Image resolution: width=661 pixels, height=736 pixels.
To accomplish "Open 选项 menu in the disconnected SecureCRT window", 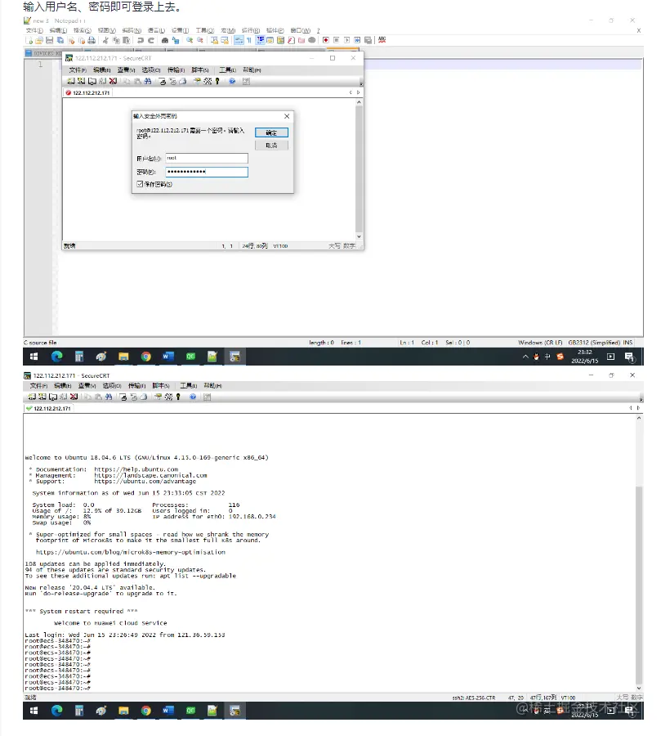I will [x=151, y=70].
